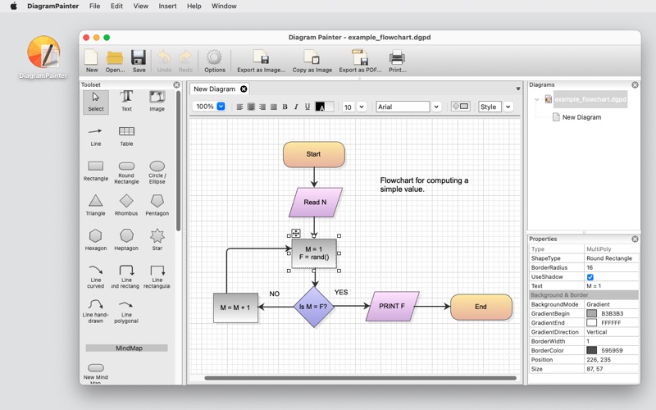Select the Line polygonal tool

[x=126, y=312]
